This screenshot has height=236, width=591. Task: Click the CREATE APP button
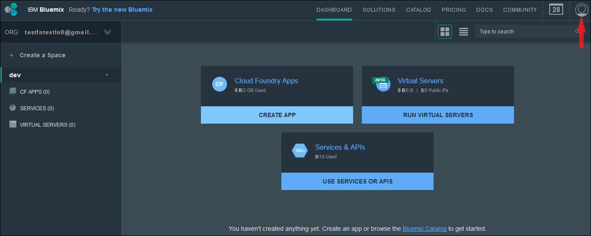tap(277, 115)
